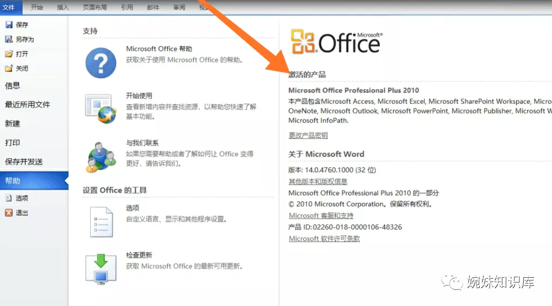Click the Close (关闭) folder icon
552x306 pixels.
coord(9,68)
